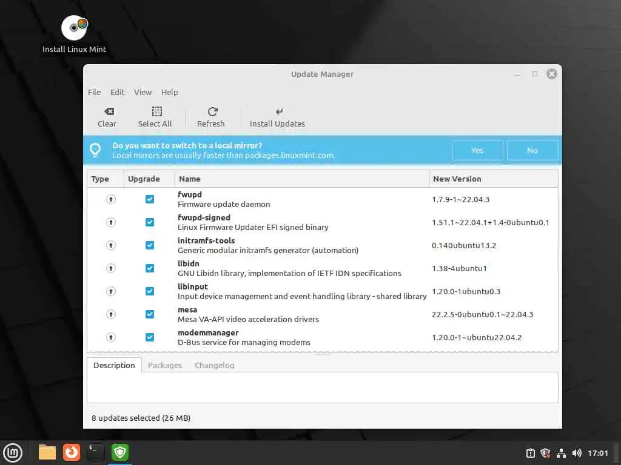The width and height of the screenshot is (621, 465).
Task: Sort by the New Version column header
Action: pos(494,179)
